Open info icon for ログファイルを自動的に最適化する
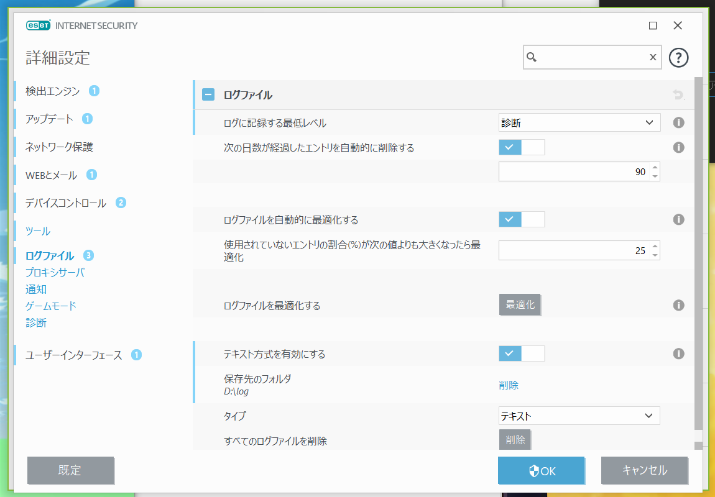715x497 pixels. tap(678, 219)
